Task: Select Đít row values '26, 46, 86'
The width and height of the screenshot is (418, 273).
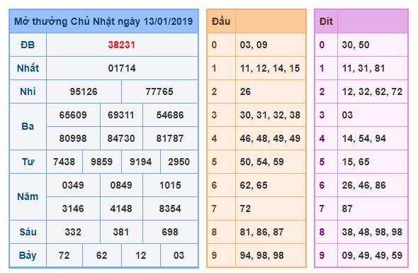Action: [364, 185]
